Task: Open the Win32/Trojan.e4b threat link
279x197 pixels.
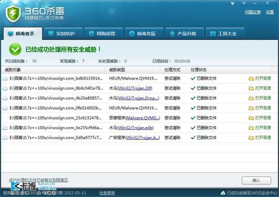Action: click(x=135, y=128)
